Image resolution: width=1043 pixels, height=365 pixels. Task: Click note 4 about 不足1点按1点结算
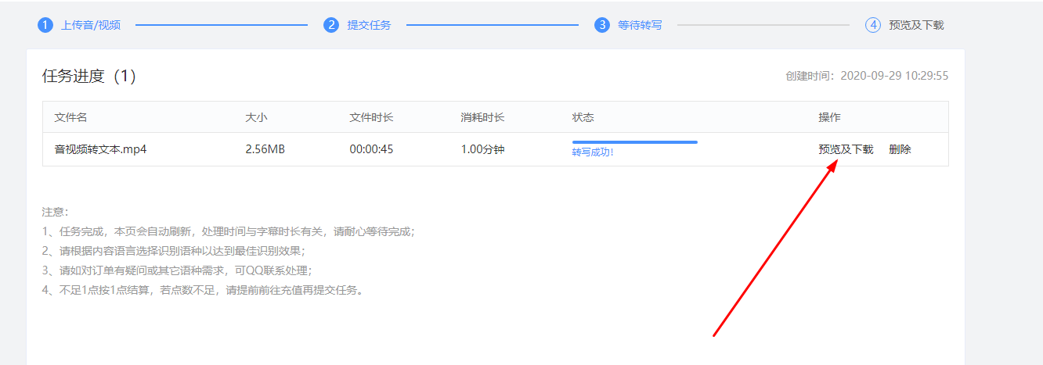(204, 290)
